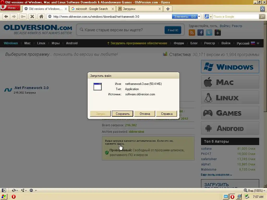267x200 pixels.
Task: Open the Войти link in header
Action: (x=224, y=26)
